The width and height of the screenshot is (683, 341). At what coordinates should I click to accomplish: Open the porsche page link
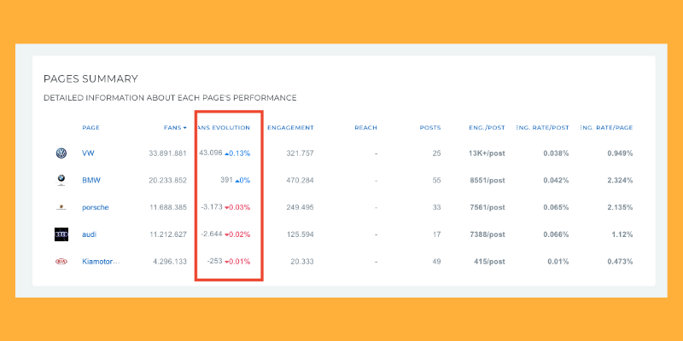click(96, 207)
